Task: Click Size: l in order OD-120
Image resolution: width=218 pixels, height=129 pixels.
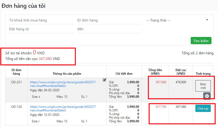Action: pyautogui.click(x=36, y=121)
